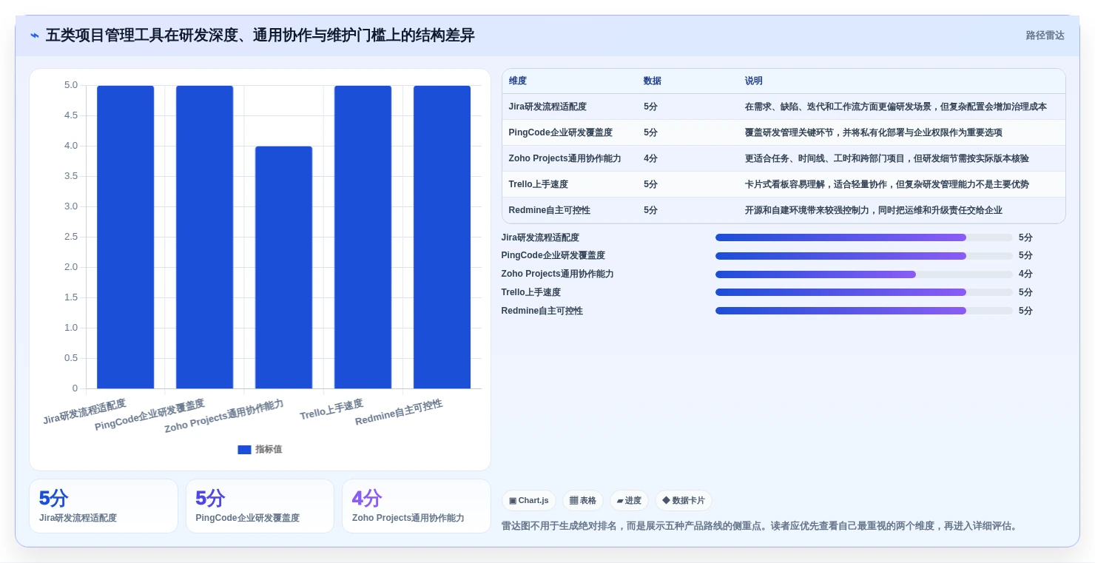Click the Jira description about 需求、缺陷、迭代
This screenshot has height=563, width=1095.
click(896, 107)
